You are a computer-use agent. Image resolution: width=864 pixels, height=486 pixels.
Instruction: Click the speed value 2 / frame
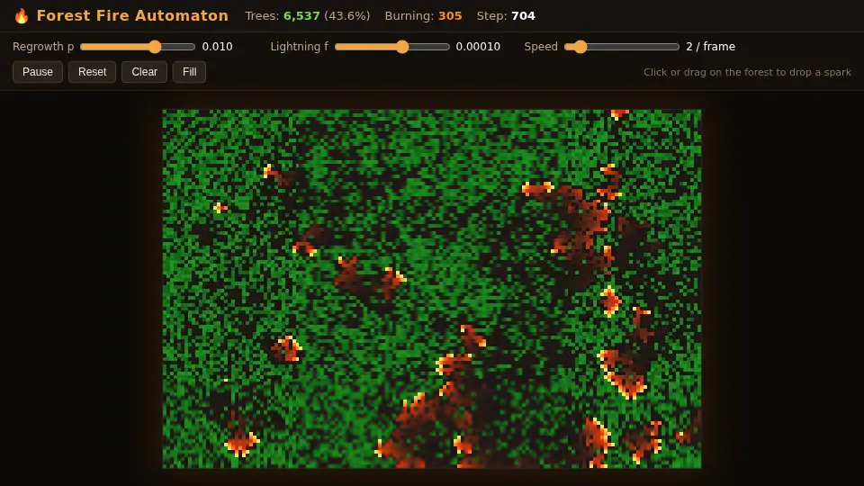[710, 47]
